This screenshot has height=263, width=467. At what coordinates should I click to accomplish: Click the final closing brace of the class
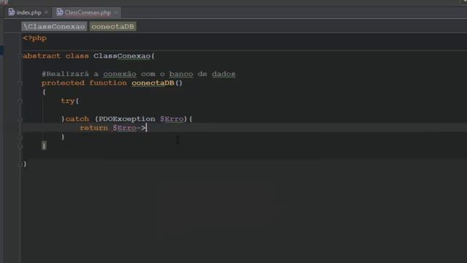coord(25,164)
